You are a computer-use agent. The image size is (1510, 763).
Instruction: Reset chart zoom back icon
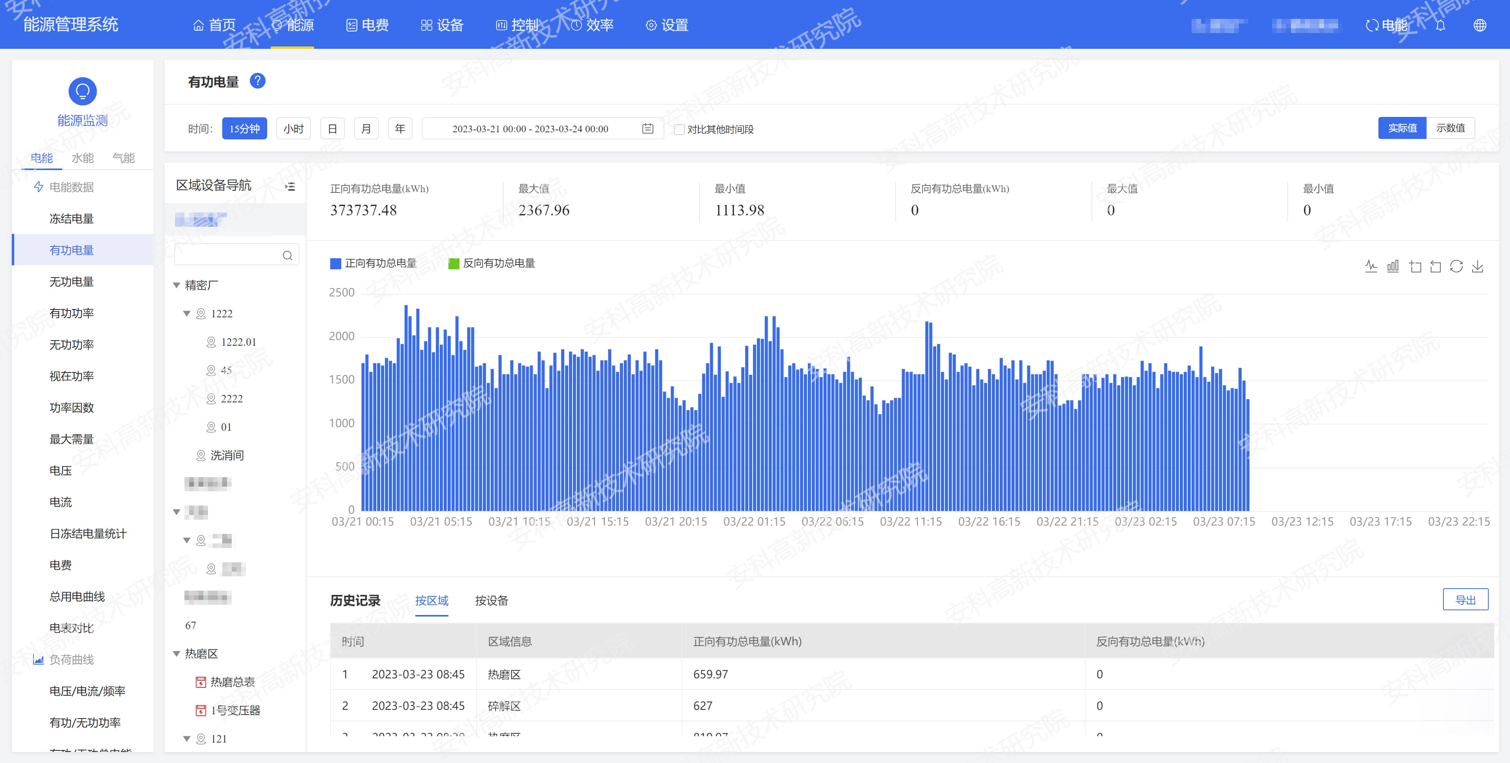(x=1436, y=267)
